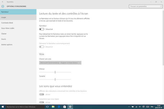The image size is (164, 109).
Task: Open the Windows Start menu
Action: 3,107
